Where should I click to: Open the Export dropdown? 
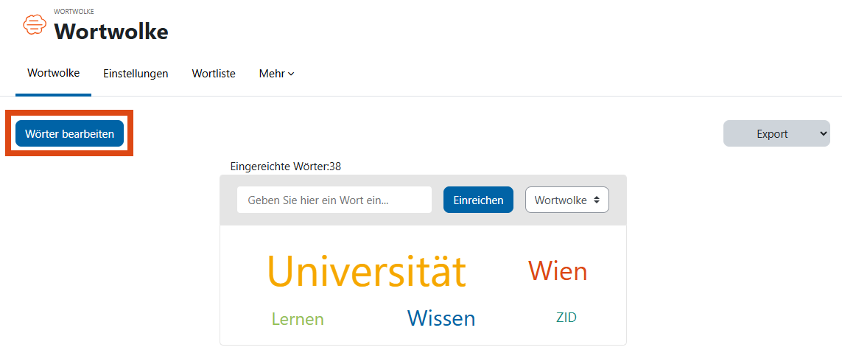point(776,133)
